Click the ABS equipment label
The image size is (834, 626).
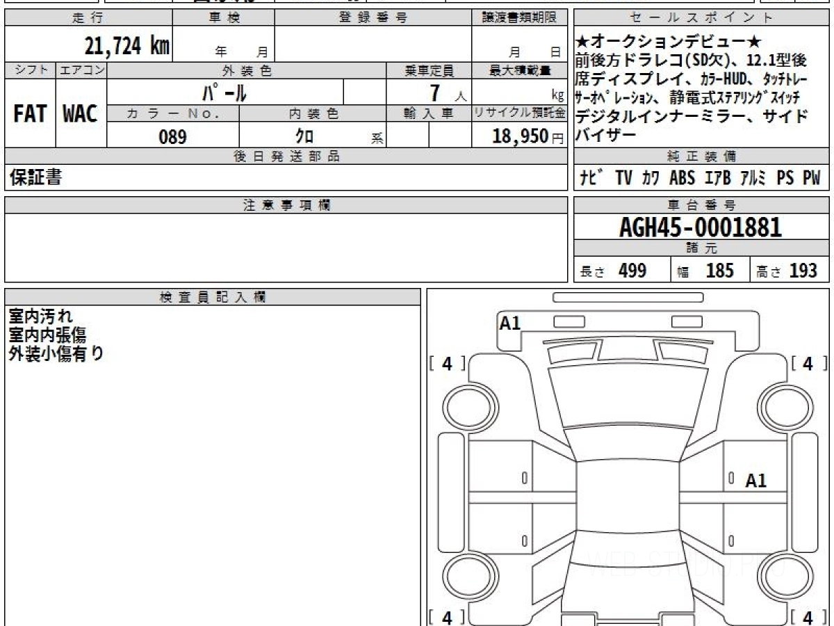coord(682,178)
